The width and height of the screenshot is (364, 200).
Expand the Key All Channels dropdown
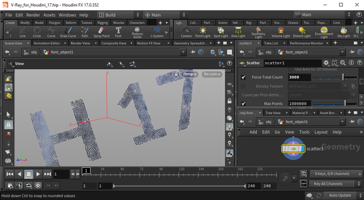[x=335, y=184]
